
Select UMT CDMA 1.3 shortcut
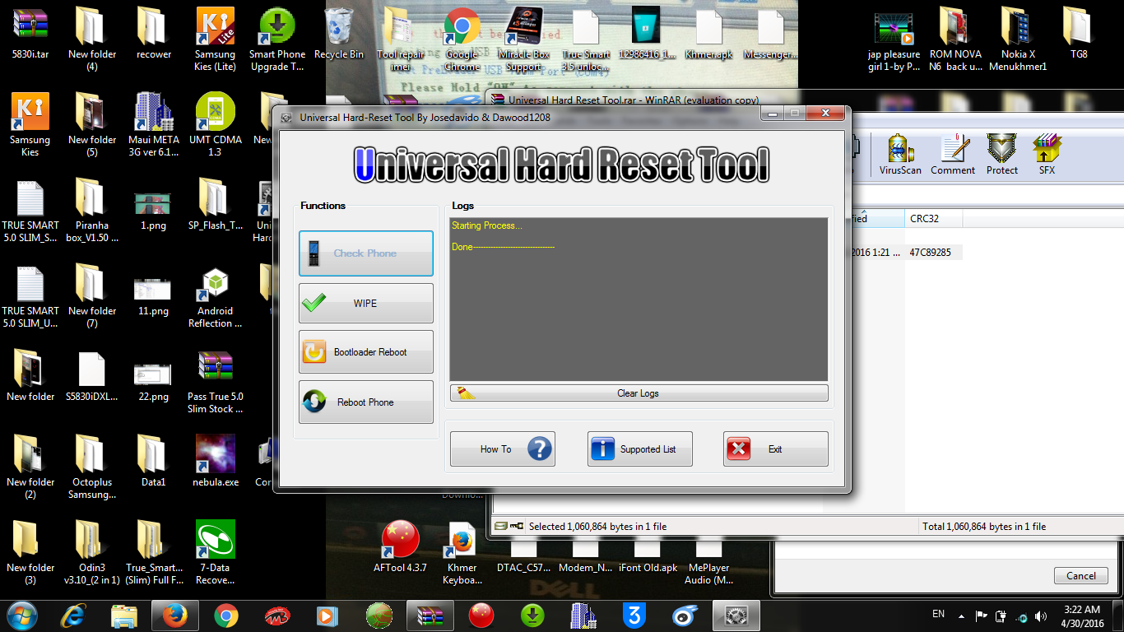point(216,124)
